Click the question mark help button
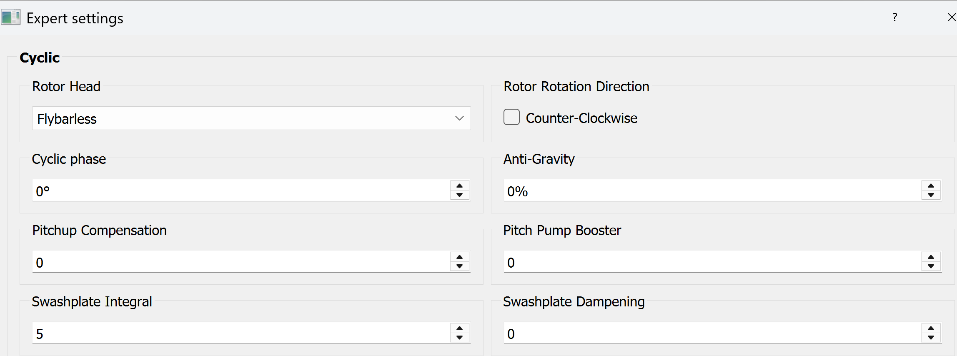The width and height of the screenshot is (957, 356). [x=894, y=18]
